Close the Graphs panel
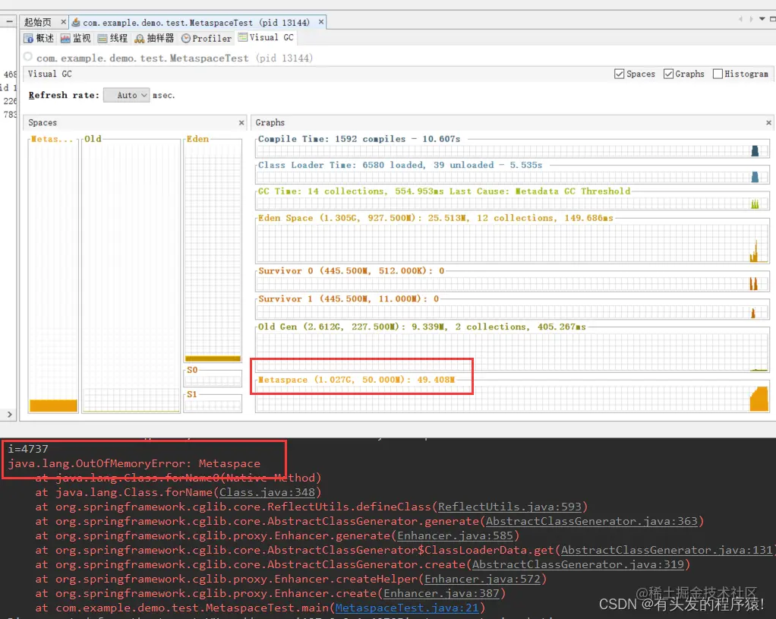 point(768,122)
